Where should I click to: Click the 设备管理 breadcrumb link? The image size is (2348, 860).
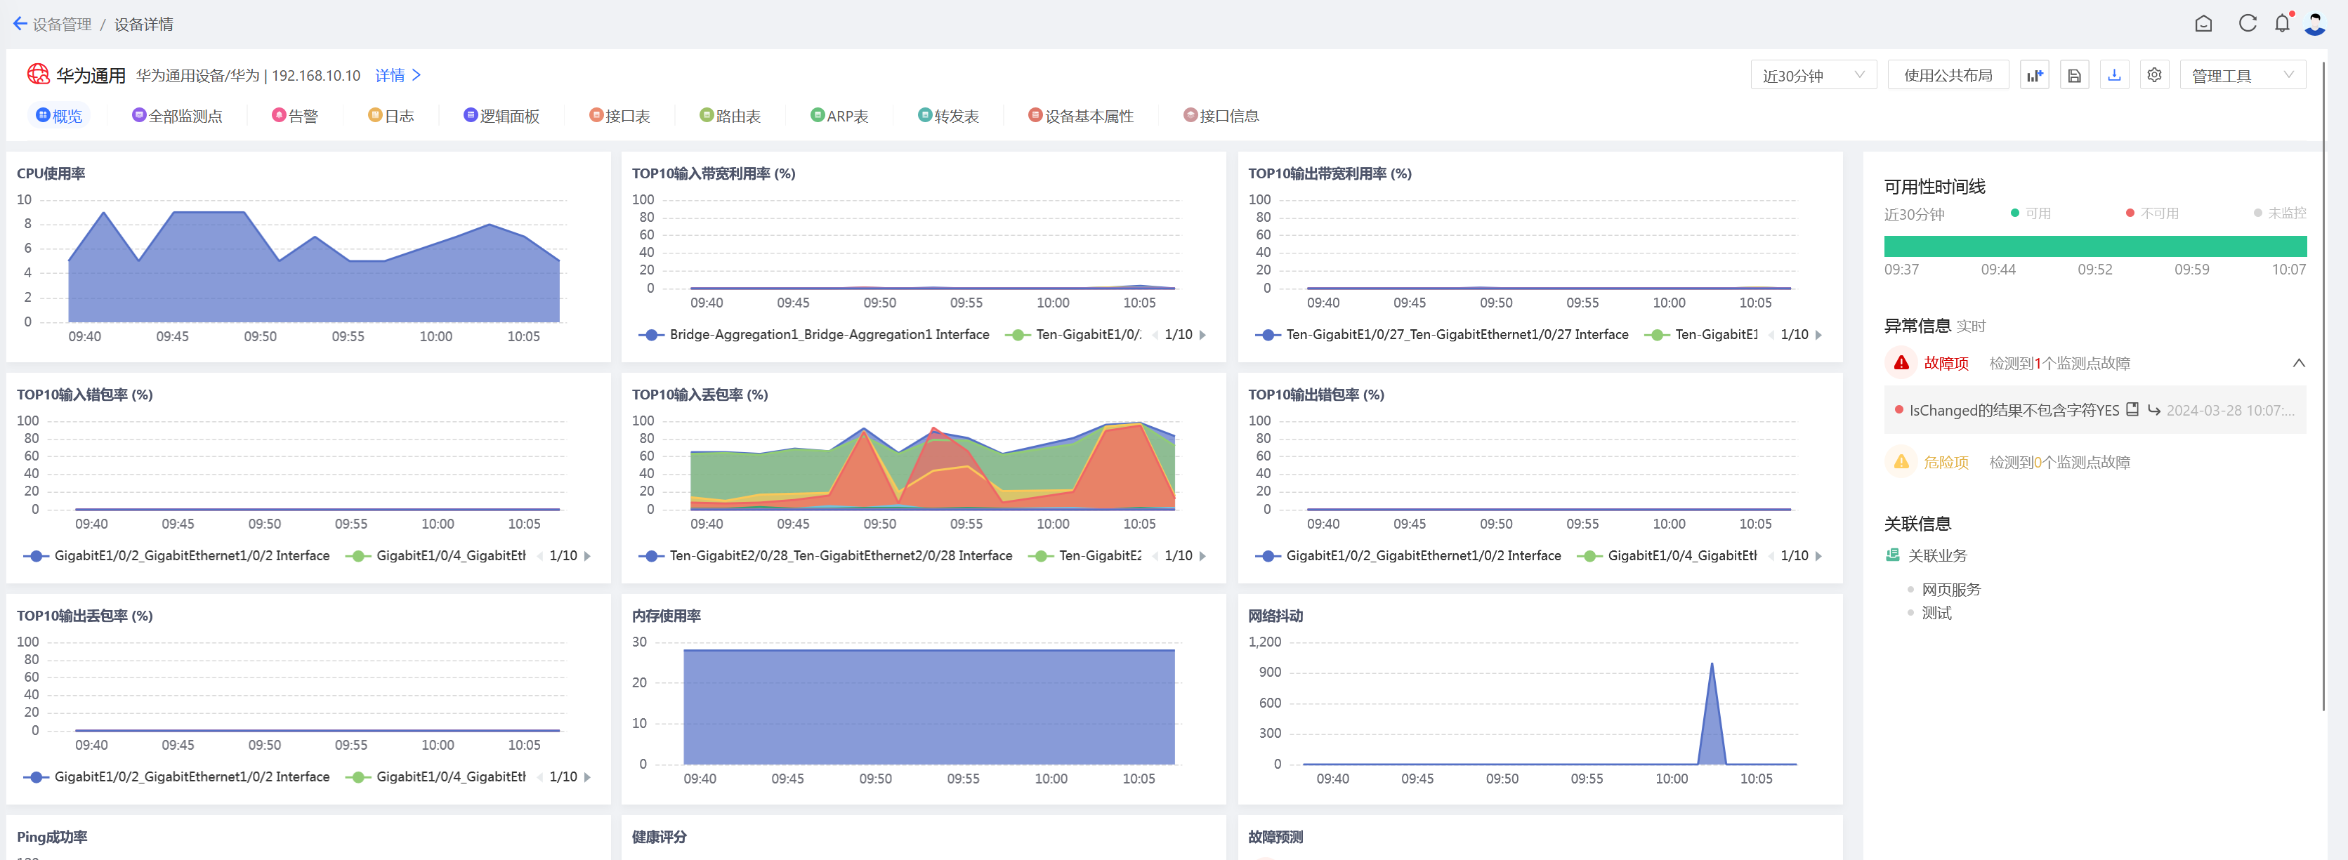(62, 25)
